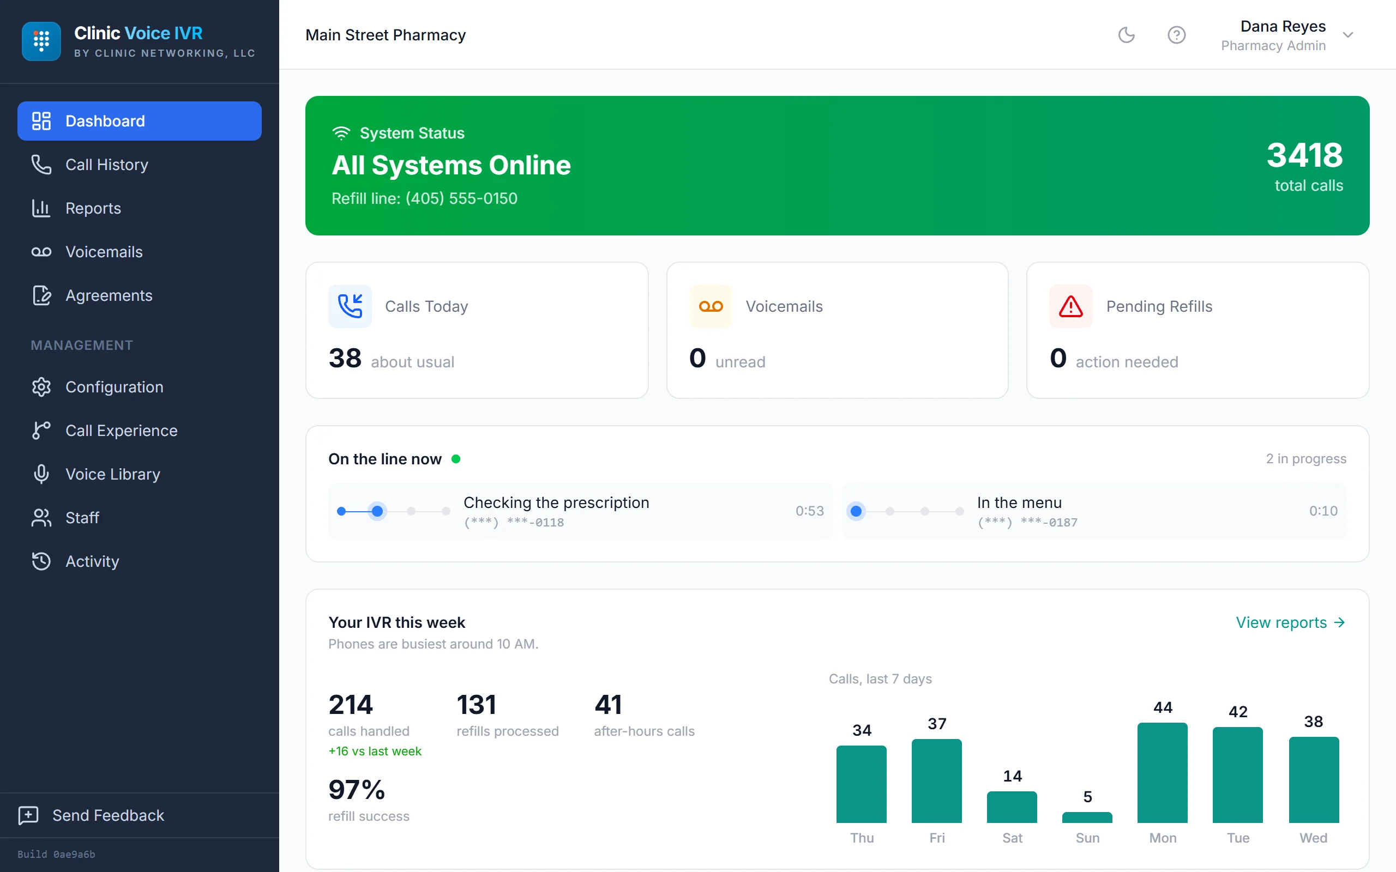Screen dimensions: 1396x872
Task: Click the Pending Refills warning triangle icon
Action: 1070,306
